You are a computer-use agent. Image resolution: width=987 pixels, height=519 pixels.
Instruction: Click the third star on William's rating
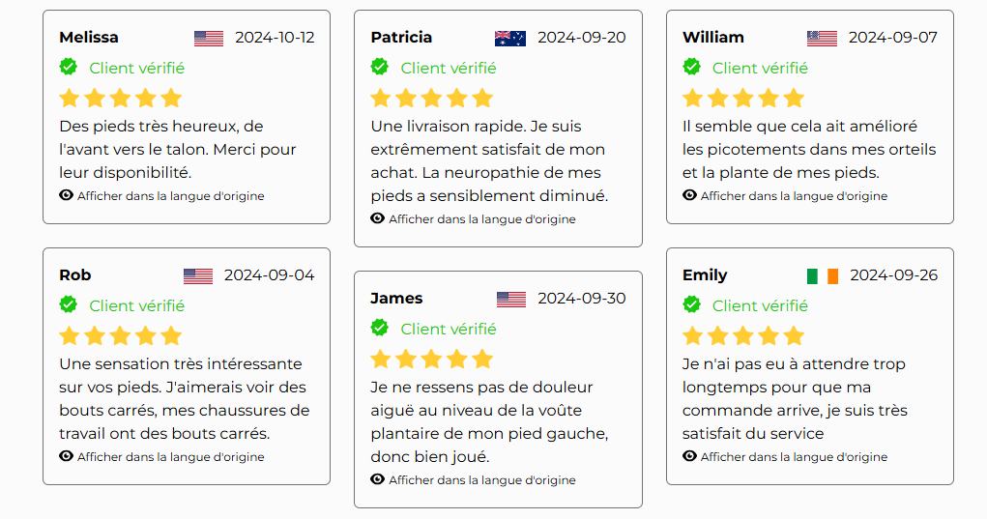(x=743, y=98)
